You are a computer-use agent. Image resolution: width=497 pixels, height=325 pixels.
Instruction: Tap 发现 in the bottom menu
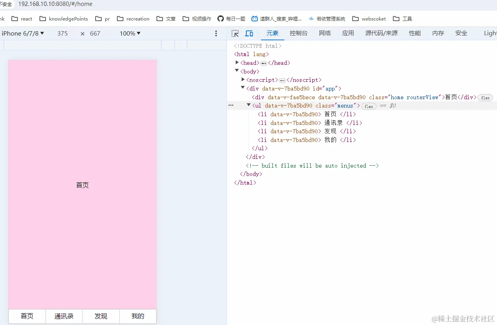point(101,316)
